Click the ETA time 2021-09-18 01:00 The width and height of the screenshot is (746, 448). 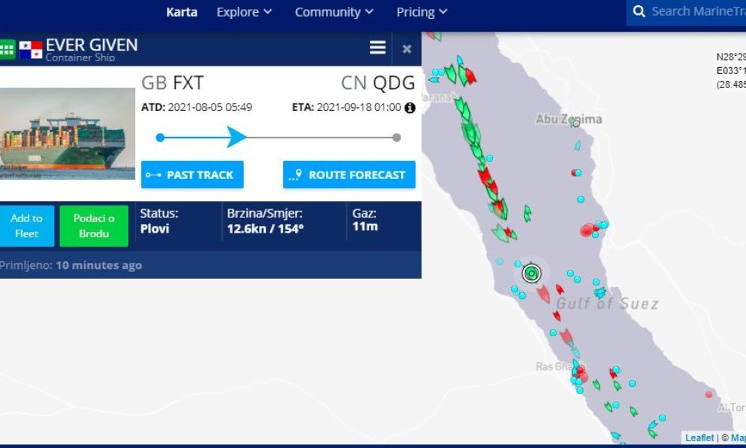point(359,107)
